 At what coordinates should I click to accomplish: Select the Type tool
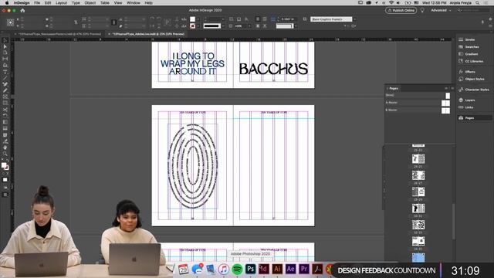pos(5,72)
